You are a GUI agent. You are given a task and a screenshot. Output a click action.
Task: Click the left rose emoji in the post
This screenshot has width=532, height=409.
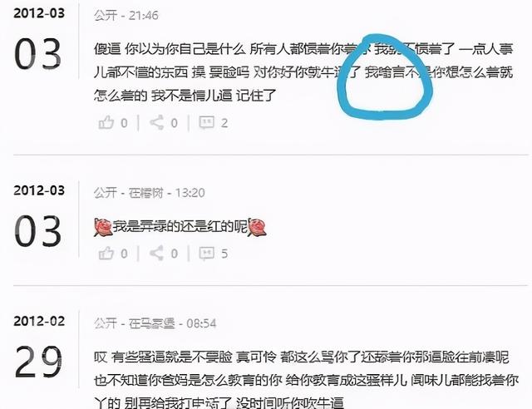click(x=103, y=227)
